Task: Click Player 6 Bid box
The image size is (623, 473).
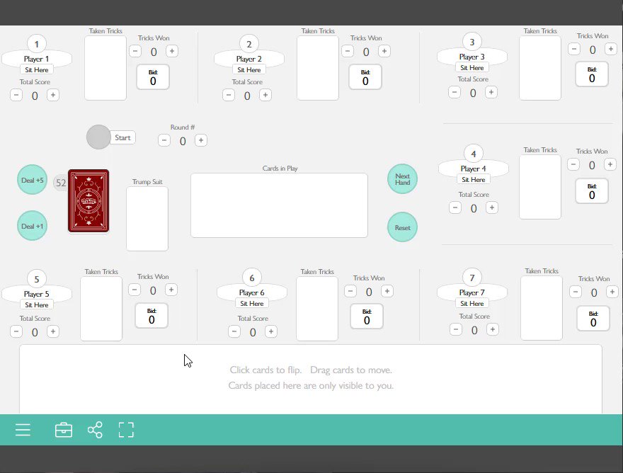Action: point(367,317)
